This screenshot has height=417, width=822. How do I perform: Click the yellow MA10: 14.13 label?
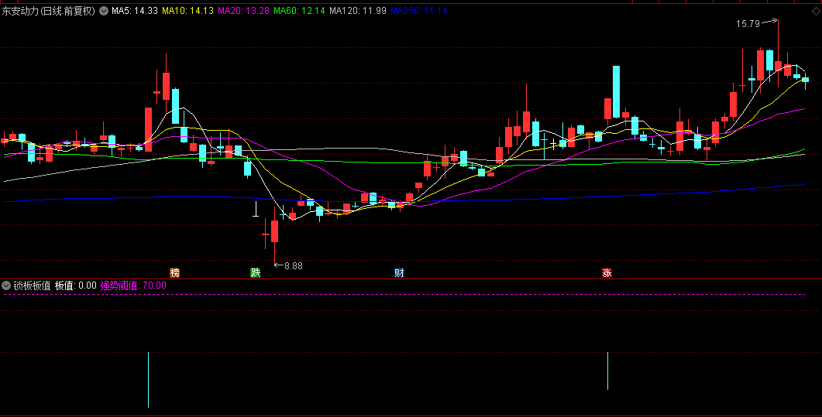187,11
